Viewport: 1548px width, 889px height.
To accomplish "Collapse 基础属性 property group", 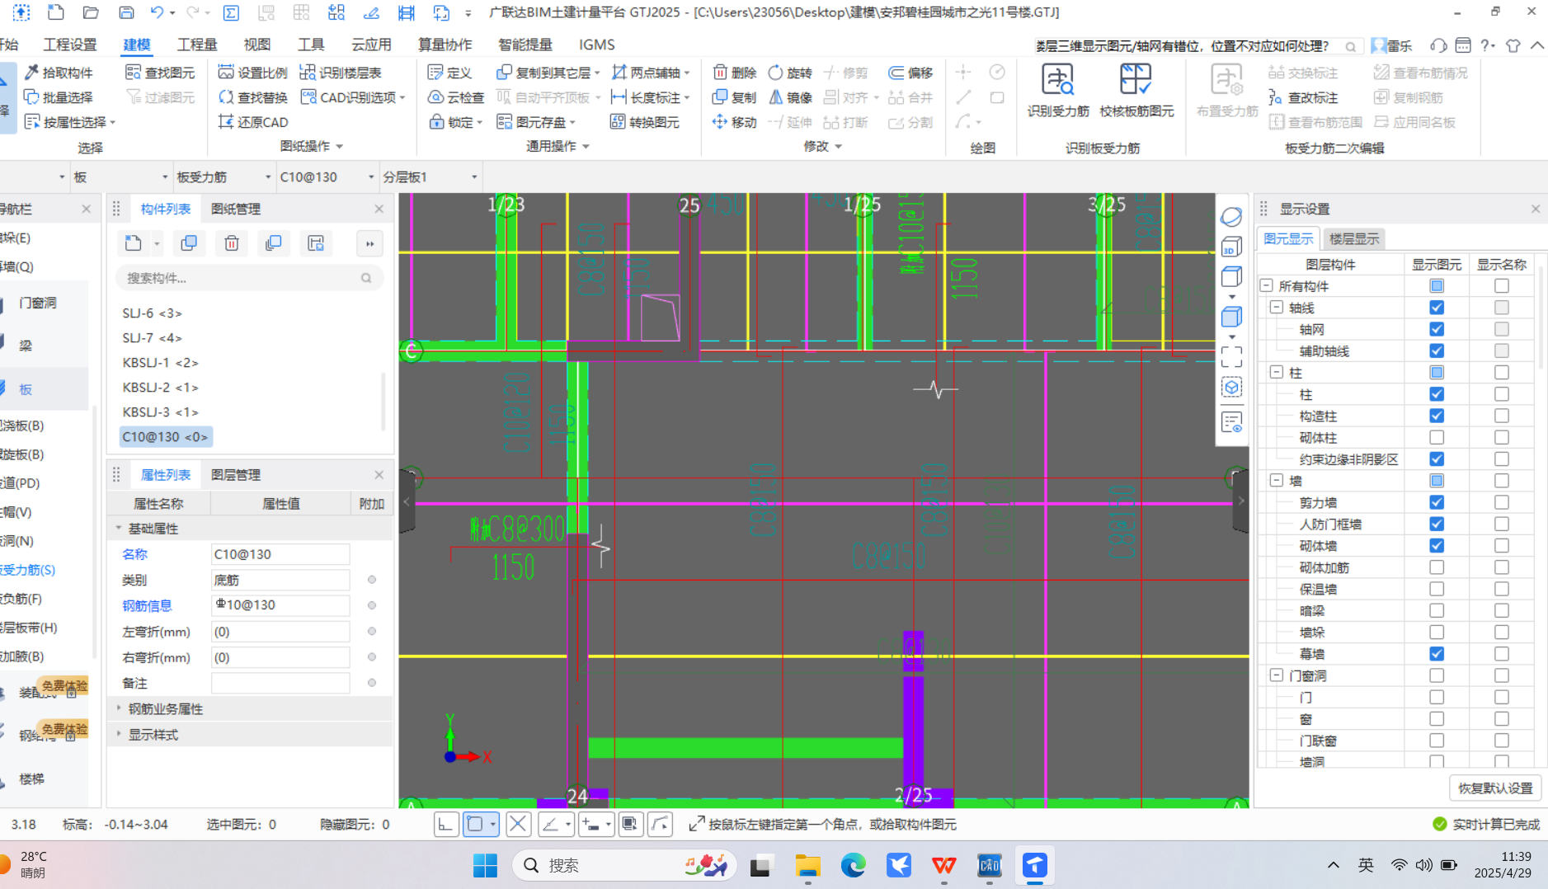I will coord(119,528).
